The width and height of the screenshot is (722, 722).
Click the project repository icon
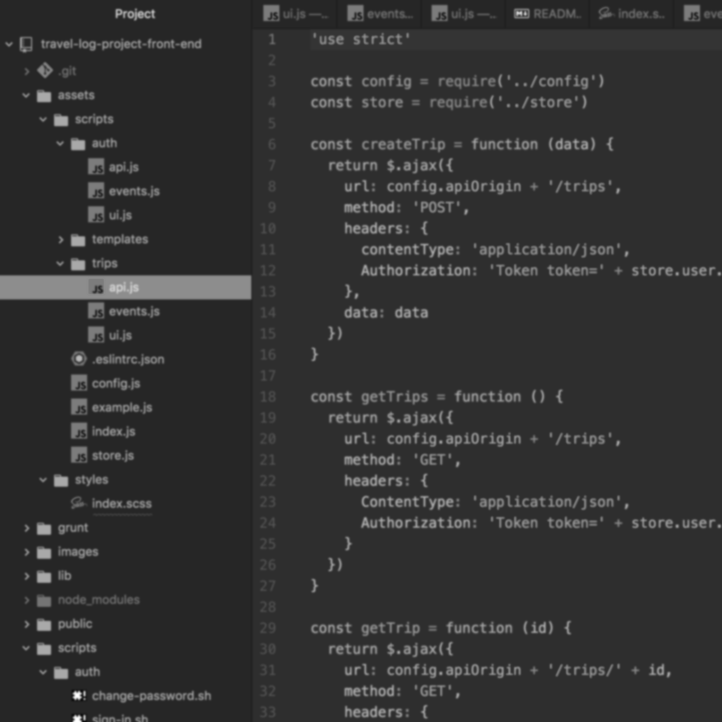point(27,45)
